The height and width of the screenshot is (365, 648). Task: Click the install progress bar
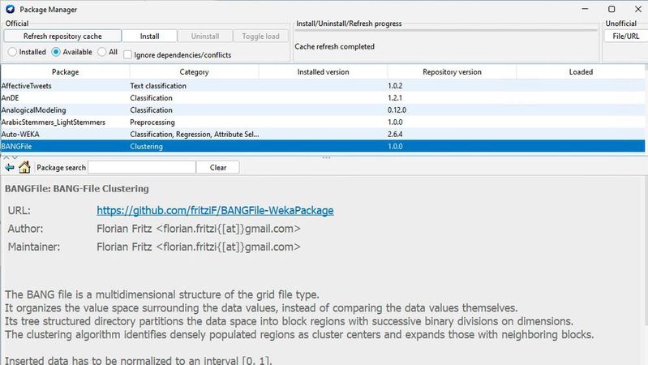click(446, 31)
